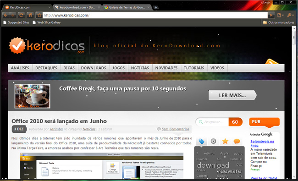This screenshot has height=181, width=298.
Task: Open the JOGOS menu item
Action: (x=119, y=68)
